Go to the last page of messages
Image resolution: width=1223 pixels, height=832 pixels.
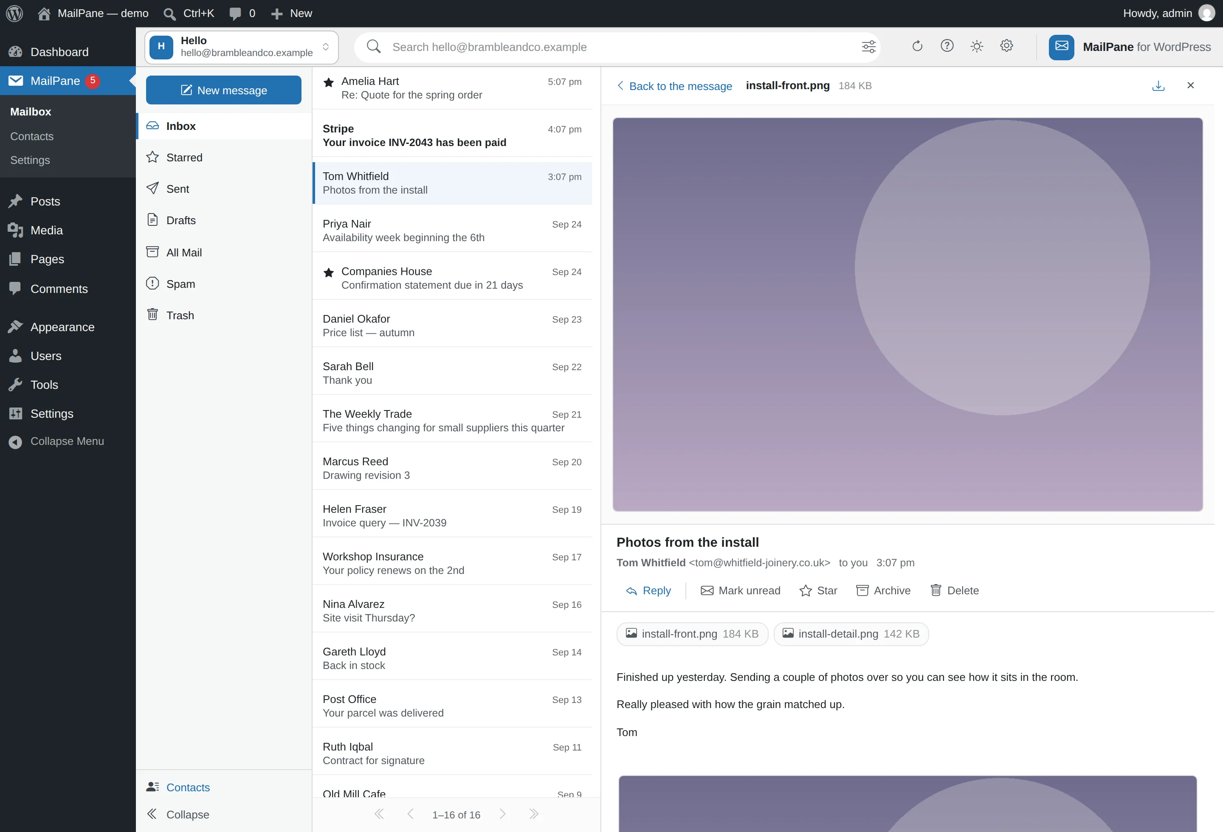(x=534, y=814)
